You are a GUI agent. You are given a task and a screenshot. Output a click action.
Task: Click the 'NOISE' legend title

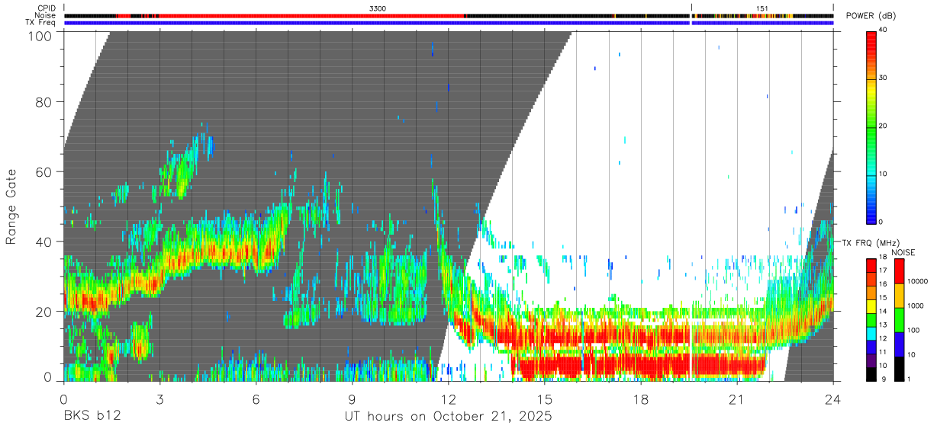pyautogui.click(x=903, y=252)
